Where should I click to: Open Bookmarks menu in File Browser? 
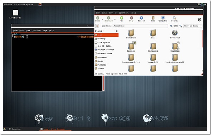(124, 13)
